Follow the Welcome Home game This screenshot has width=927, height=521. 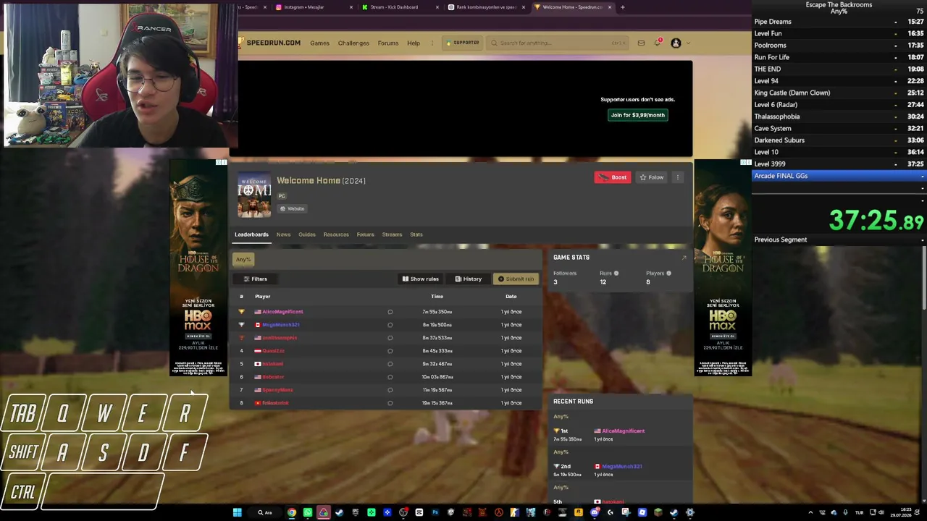click(651, 177)
